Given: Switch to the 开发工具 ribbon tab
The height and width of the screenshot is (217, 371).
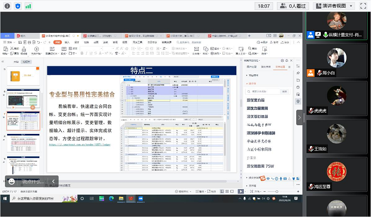Looking at the screenshot, I should pyautogui.click(x=137, y=42).
